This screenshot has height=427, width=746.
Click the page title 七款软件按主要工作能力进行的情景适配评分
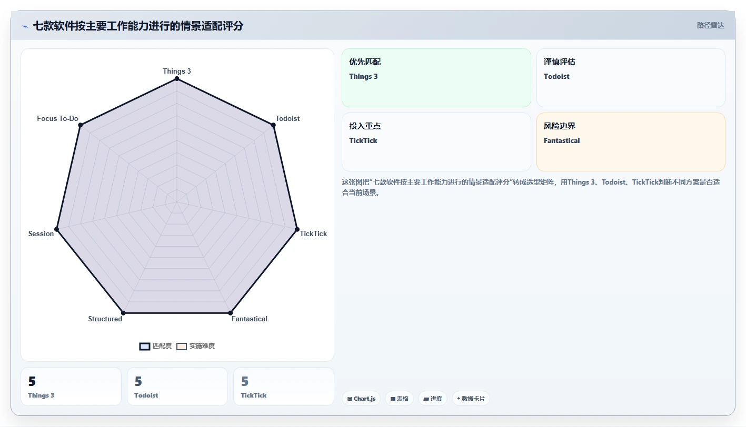[x=138, y=26]
